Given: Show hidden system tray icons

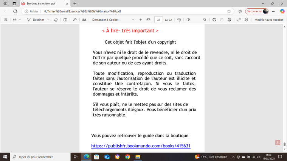Looking at the screenshot, I should point(233,157).
